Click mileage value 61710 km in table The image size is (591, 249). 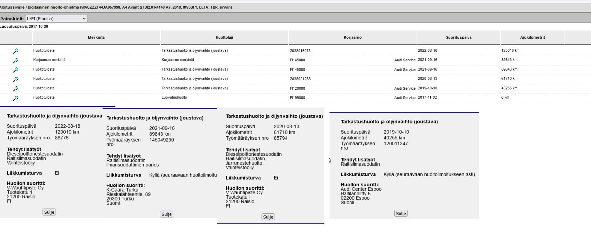(x=509, y=79)
